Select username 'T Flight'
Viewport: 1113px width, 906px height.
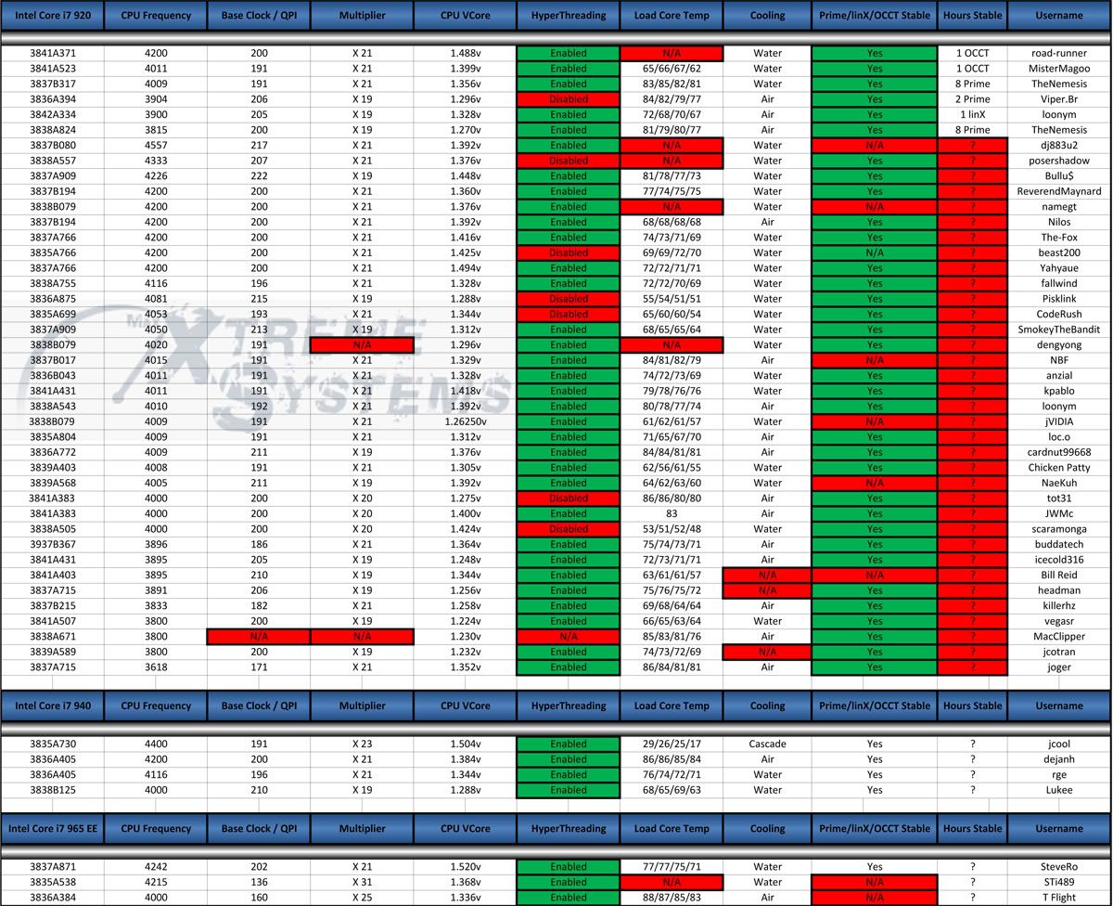[1059, 898]
